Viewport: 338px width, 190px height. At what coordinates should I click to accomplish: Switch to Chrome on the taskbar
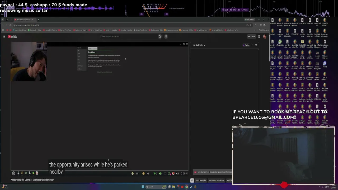(x=186, y=187)
